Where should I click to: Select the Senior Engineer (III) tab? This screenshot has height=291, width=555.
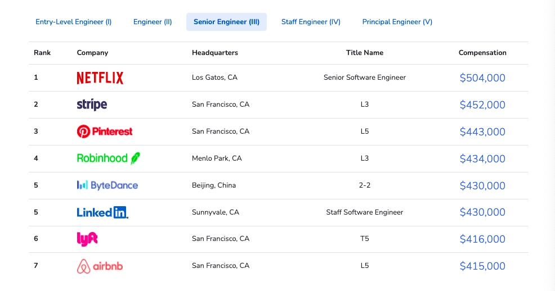click(226, 22)
